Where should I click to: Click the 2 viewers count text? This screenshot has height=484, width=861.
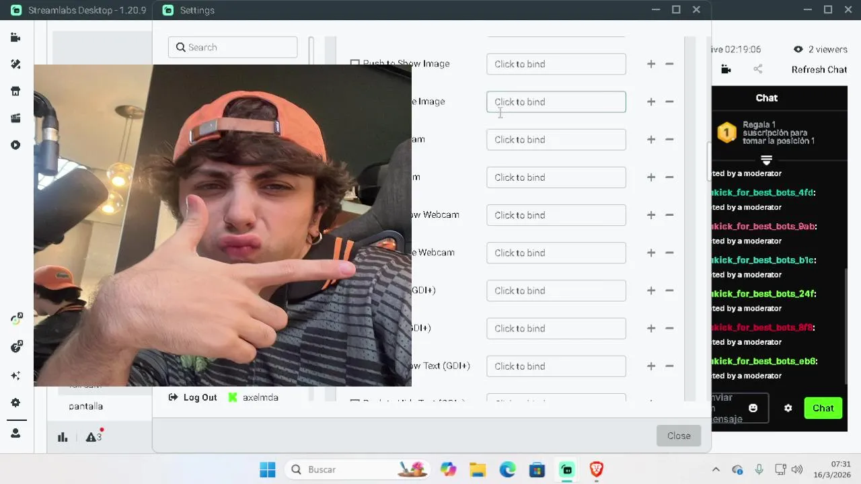[828, 49]
